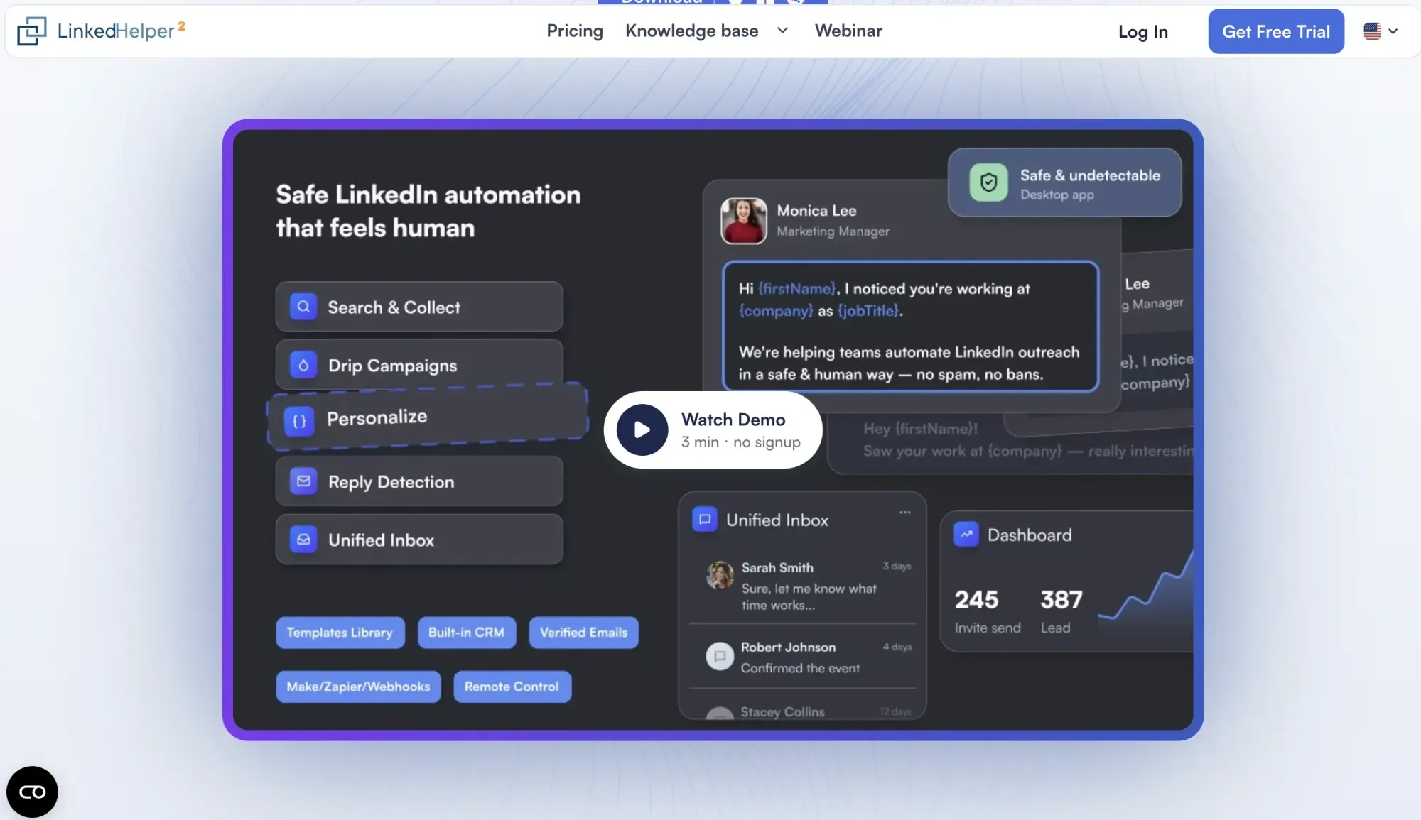Click the Drip Campaigns droplet icon

tap(303, 365)
